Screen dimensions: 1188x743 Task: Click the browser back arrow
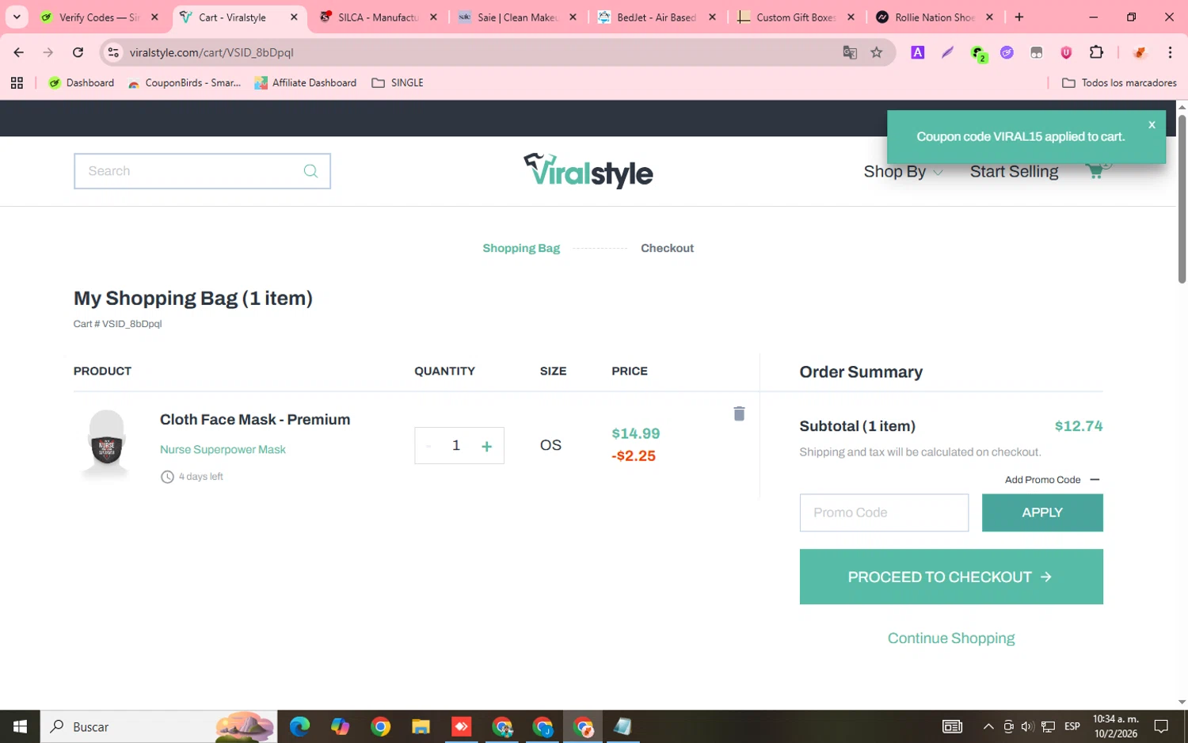(19, 52)
